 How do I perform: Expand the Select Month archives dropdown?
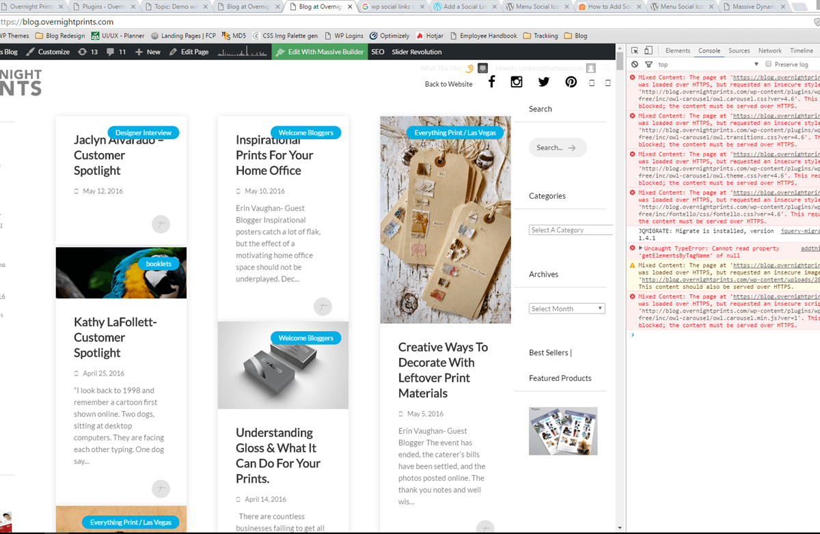tap(566, 309)
